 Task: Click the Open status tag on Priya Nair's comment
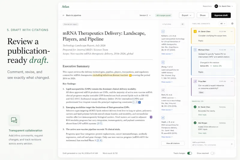[201, 92]
